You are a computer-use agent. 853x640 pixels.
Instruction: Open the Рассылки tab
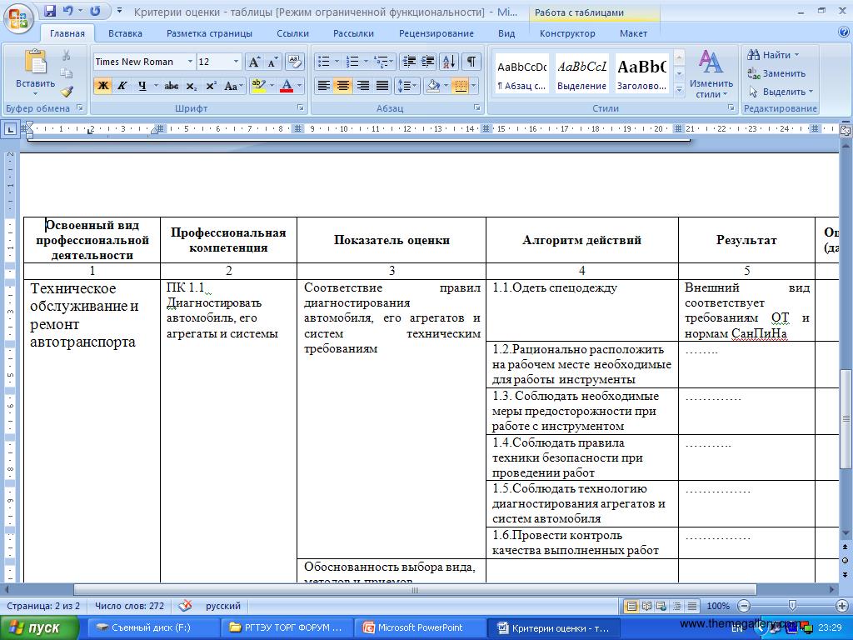pyautogui.click(x=353, y=33)
